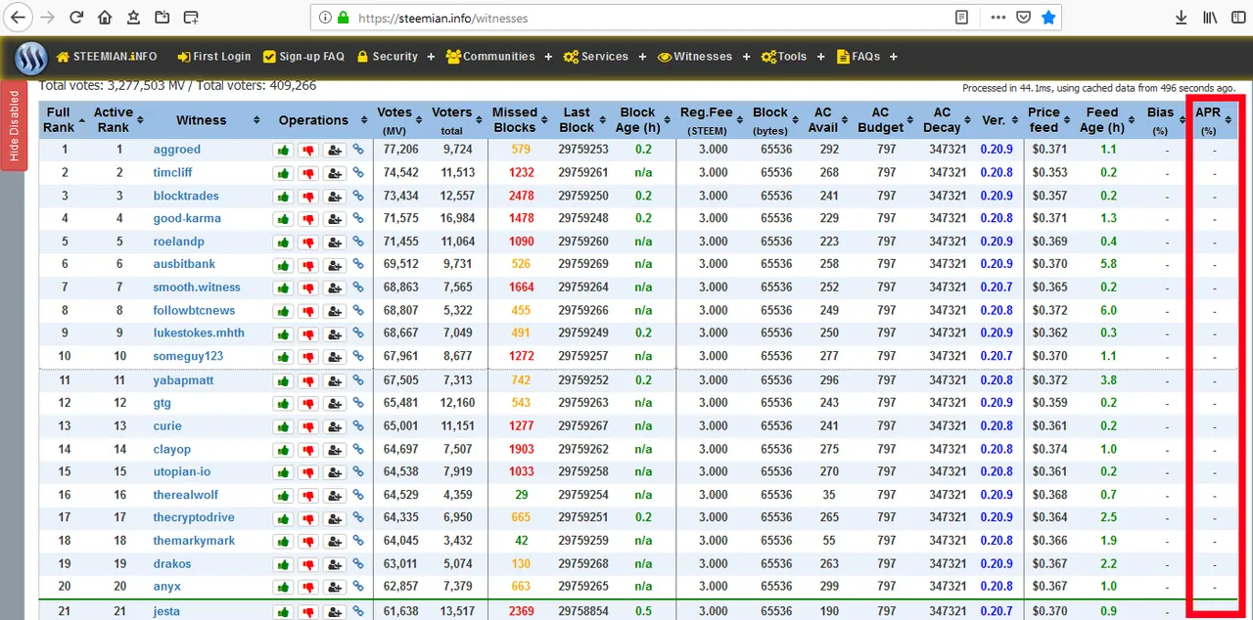
Task: Thumbs-up vote for thecryptodrive
Action: (x=283, y=518)
